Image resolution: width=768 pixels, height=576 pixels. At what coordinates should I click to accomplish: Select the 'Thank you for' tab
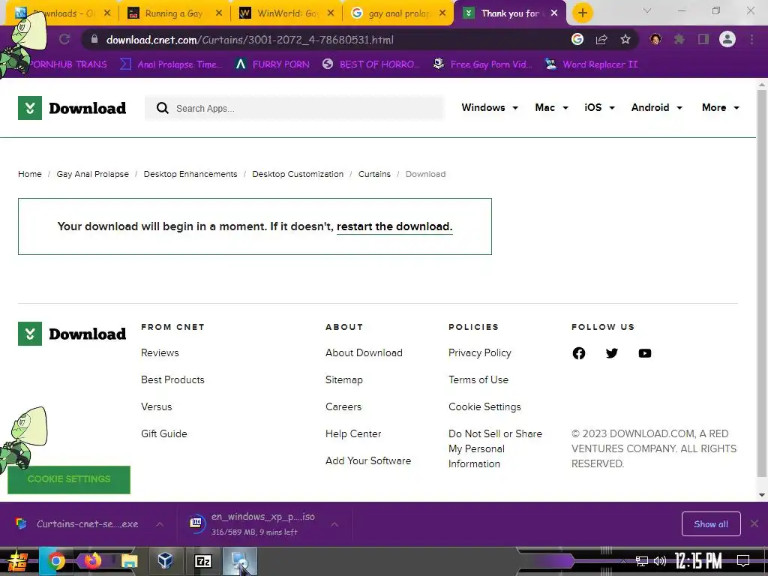[x=509, y=13]
